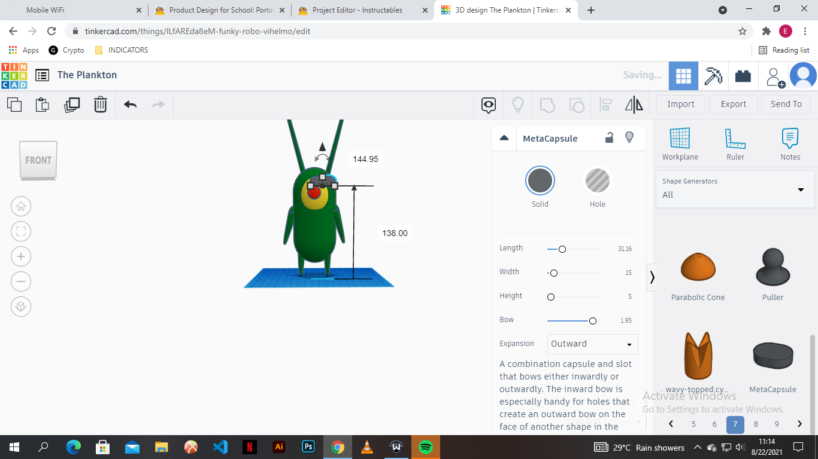Open the Crypto bookmark

[x=66, y=50]
